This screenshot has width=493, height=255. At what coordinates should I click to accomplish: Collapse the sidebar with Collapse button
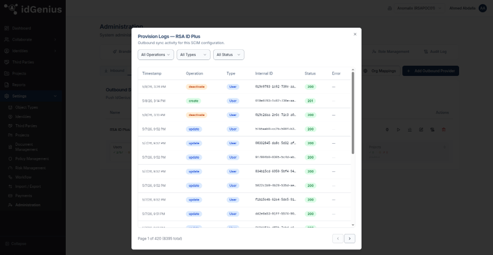(16, 244)
